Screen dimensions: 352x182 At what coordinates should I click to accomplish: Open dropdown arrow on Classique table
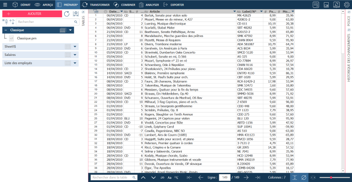(x=70, y=30)
